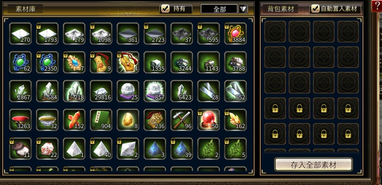Choose the red plate item showing 3263
The width and height of the screenshot is (382, 185).
pos(20,120)
